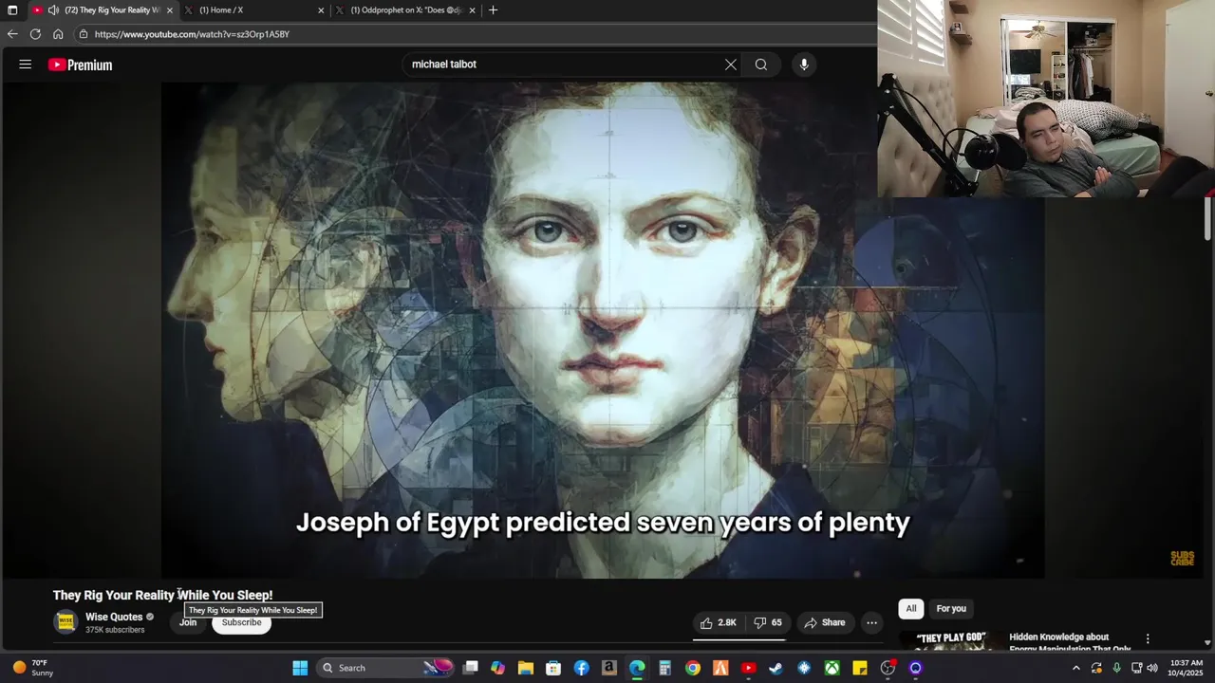Open File Explorer from the taskbar
The height and width of the screenshot is (683, 1215).
pos(525,668)
